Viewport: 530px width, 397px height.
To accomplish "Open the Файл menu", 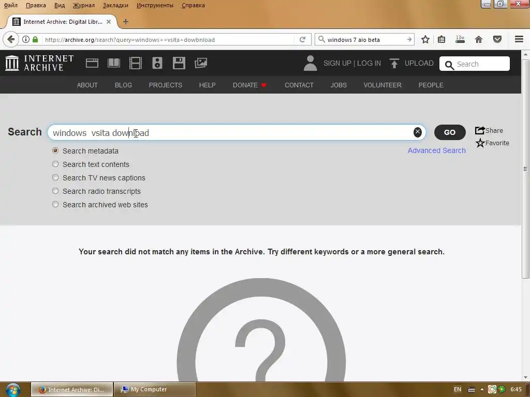I will [11, 5].
